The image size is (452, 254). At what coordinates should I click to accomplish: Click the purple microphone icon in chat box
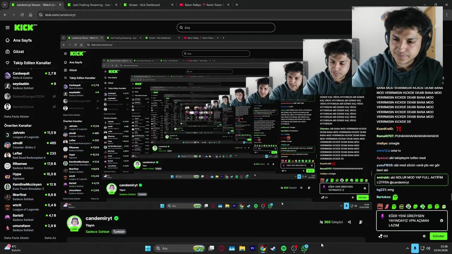382,216
